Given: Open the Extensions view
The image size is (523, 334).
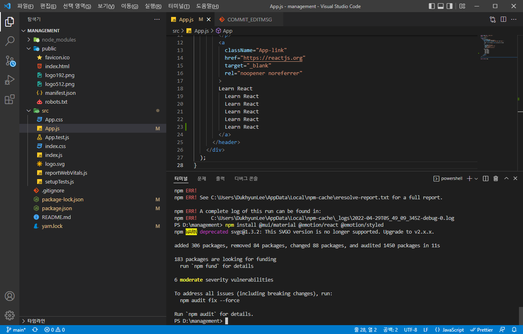Looking at the screenshot, I should coord(10,99).
